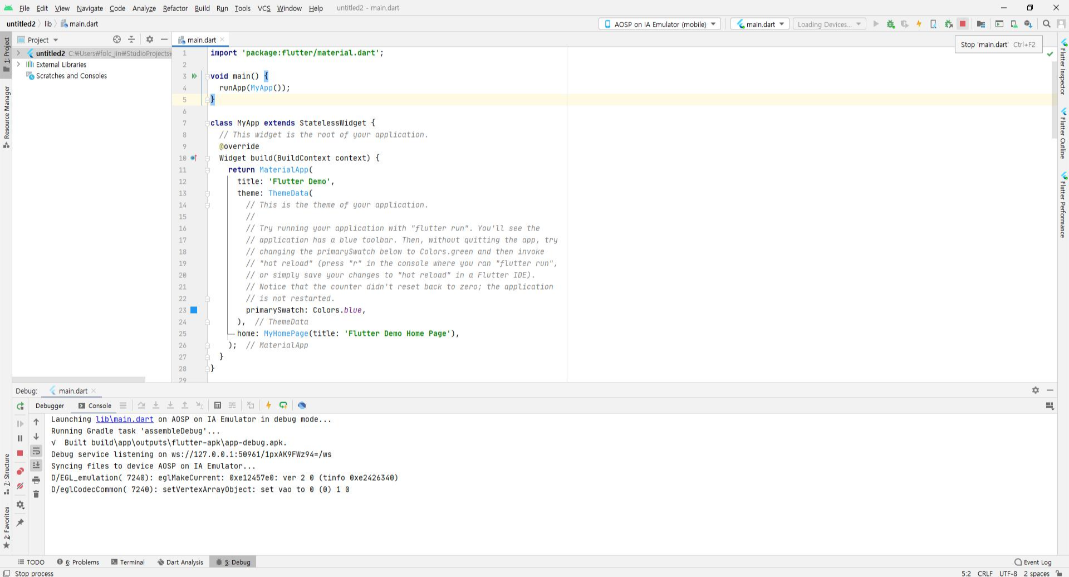Click the red Stop square in Debug side toolbar
The width and height of the screenshot is (1069, 577).
[x=20, y=453]
